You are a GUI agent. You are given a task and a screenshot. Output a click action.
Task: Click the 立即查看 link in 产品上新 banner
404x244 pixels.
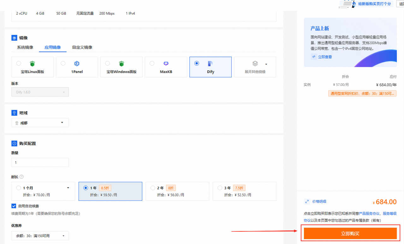pyautogui.click(x=325, y=57)
